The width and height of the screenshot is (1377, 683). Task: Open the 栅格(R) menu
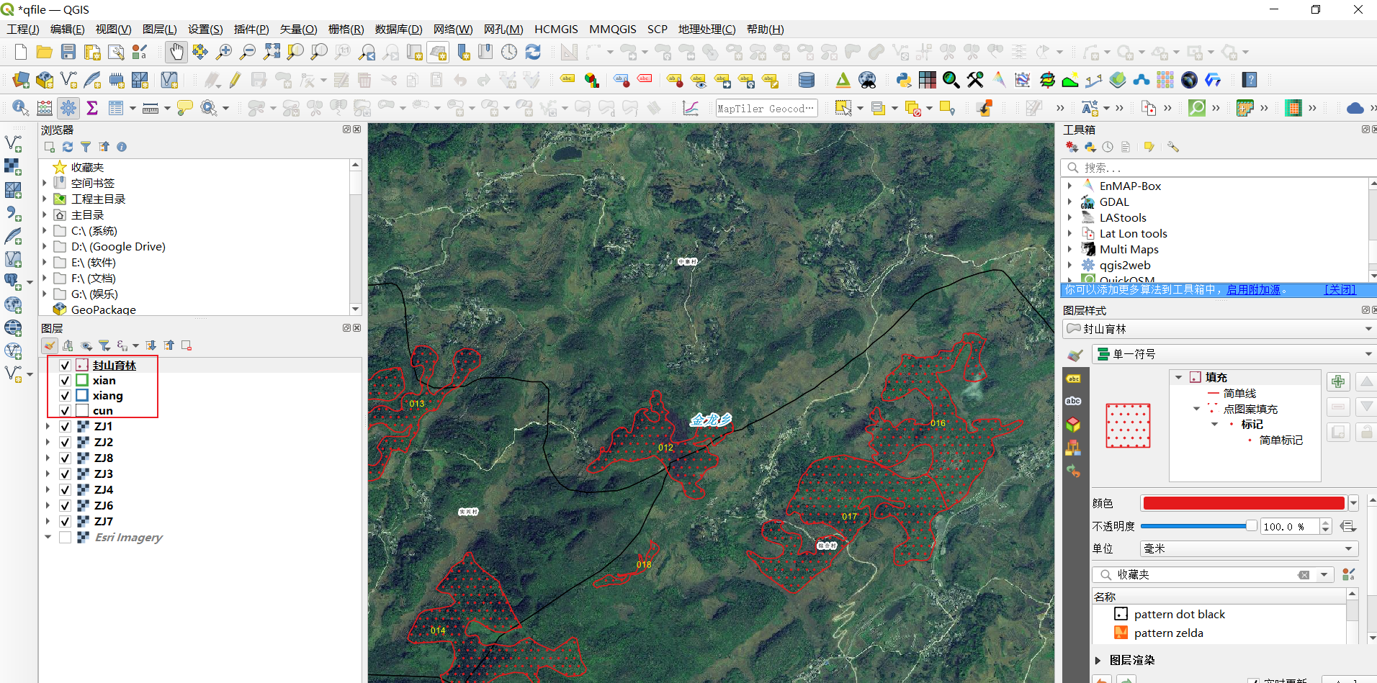346,30
